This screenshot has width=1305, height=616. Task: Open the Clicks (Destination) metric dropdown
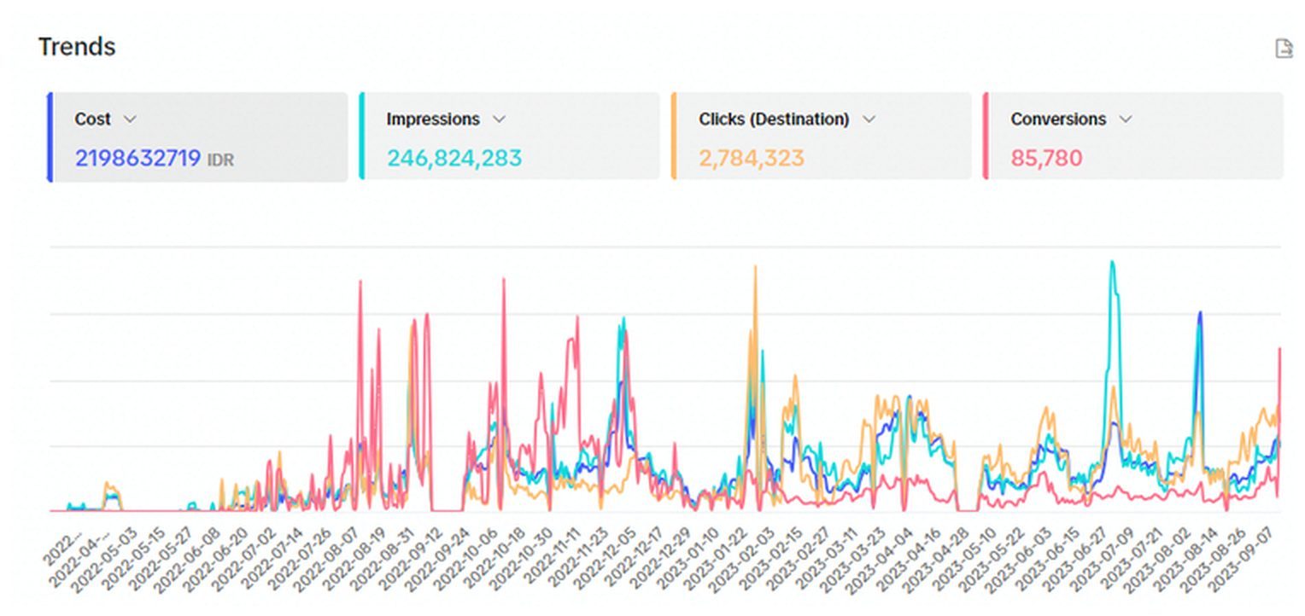[x=869, y=119]
